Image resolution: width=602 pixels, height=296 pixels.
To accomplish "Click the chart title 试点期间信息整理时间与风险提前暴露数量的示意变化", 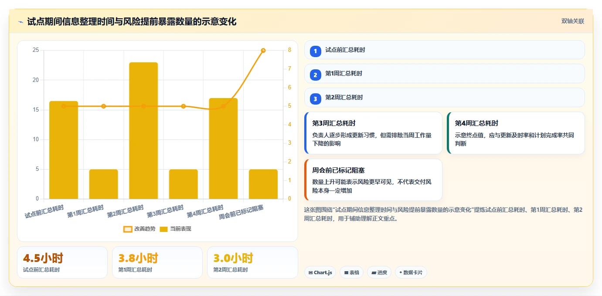I will (132, 22).
